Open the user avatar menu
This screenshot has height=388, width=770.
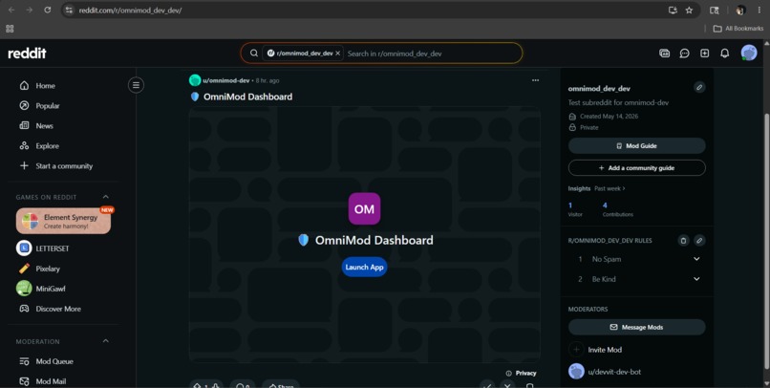[749, 54]
